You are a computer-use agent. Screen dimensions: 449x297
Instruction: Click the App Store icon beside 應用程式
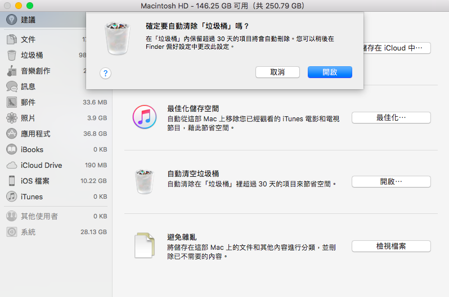(12, 134)
